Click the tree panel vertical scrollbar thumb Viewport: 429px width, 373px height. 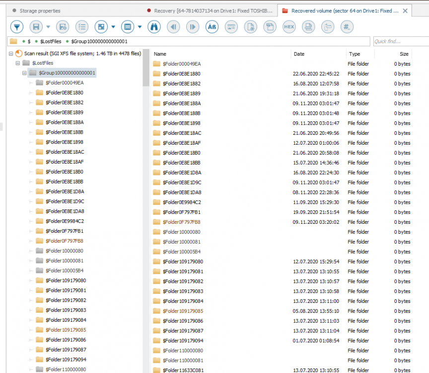pyautogui.click(x=146, y=68)
